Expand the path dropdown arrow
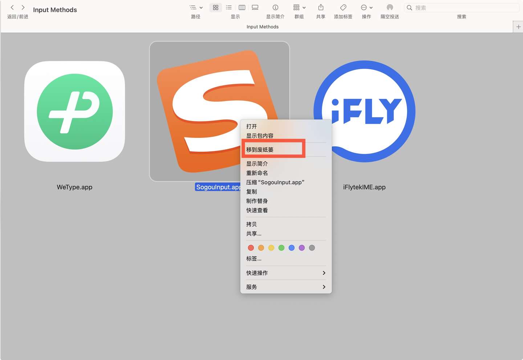The height and width of the screenshot is (360, 523). [x=201, y=8]
